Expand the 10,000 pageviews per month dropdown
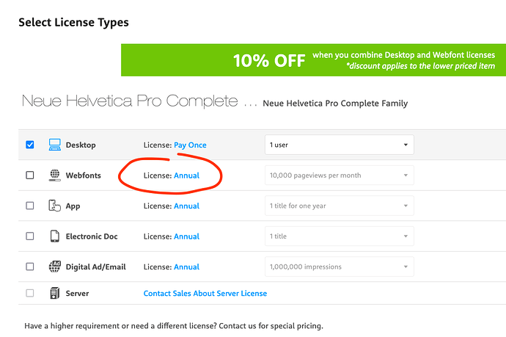The width and height of the screenshot is (506, 337). click(x=339, y=175)
